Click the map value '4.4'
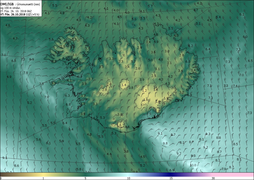This screenshot has height=180, width=254. (109, 154)
